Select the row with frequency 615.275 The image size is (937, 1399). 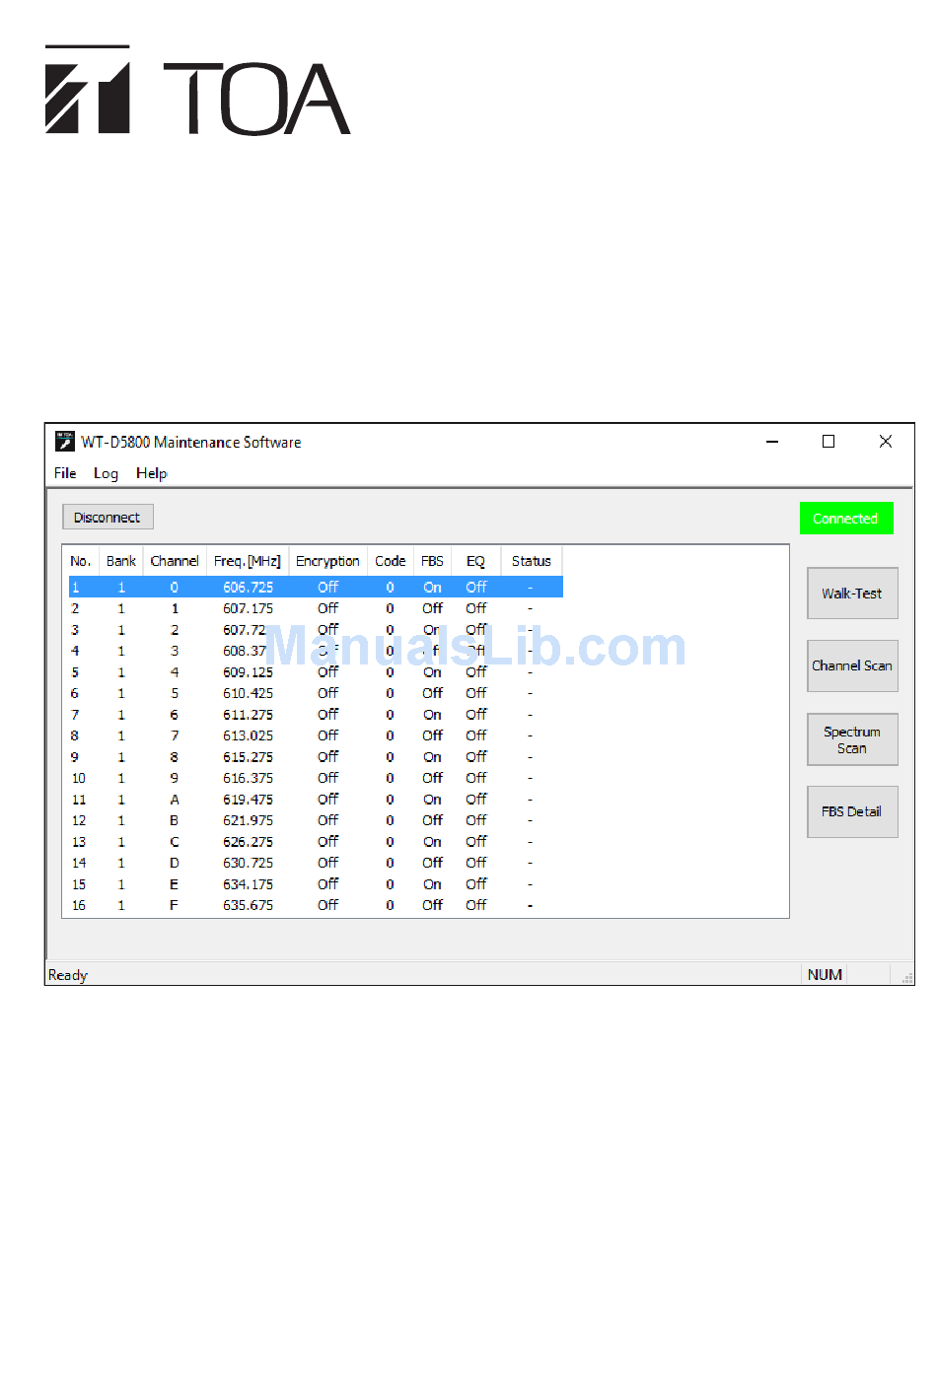[316, 757]
